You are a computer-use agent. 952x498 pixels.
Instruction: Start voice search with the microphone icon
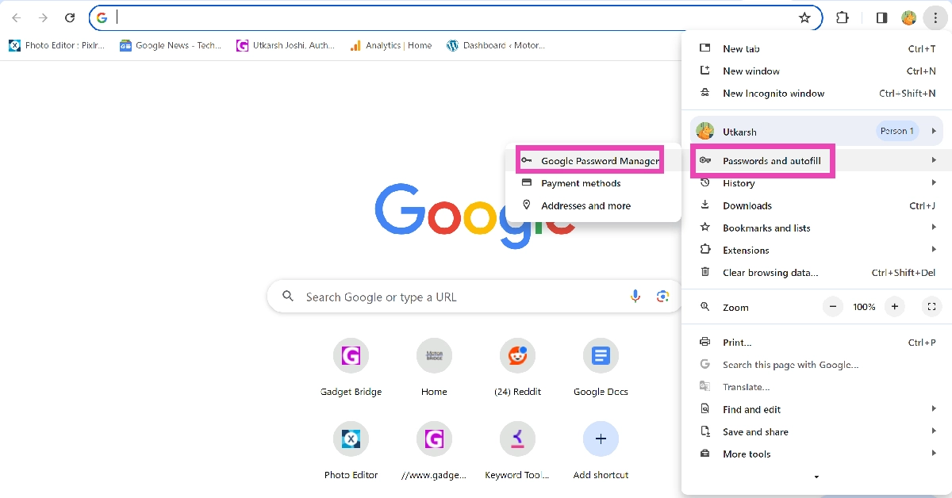tap(635, 297)
